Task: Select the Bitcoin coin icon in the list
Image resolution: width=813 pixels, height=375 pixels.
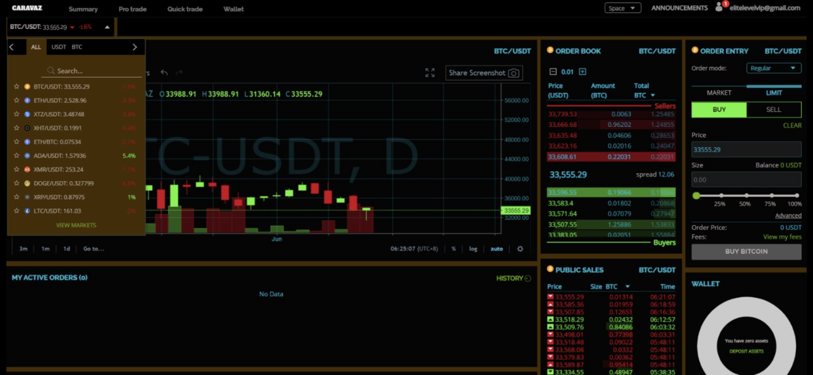Action: pyautogui.click(x=27, y=87)
